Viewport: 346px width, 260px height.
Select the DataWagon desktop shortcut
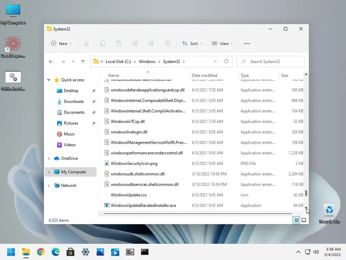click(13, 47)
